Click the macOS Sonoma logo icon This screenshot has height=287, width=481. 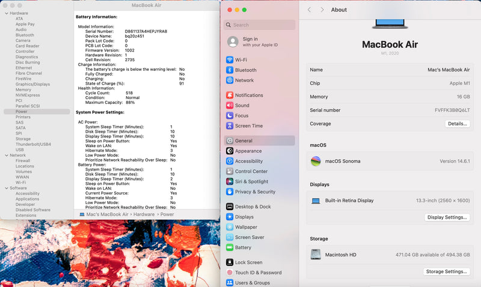click(x=316, y=161)
